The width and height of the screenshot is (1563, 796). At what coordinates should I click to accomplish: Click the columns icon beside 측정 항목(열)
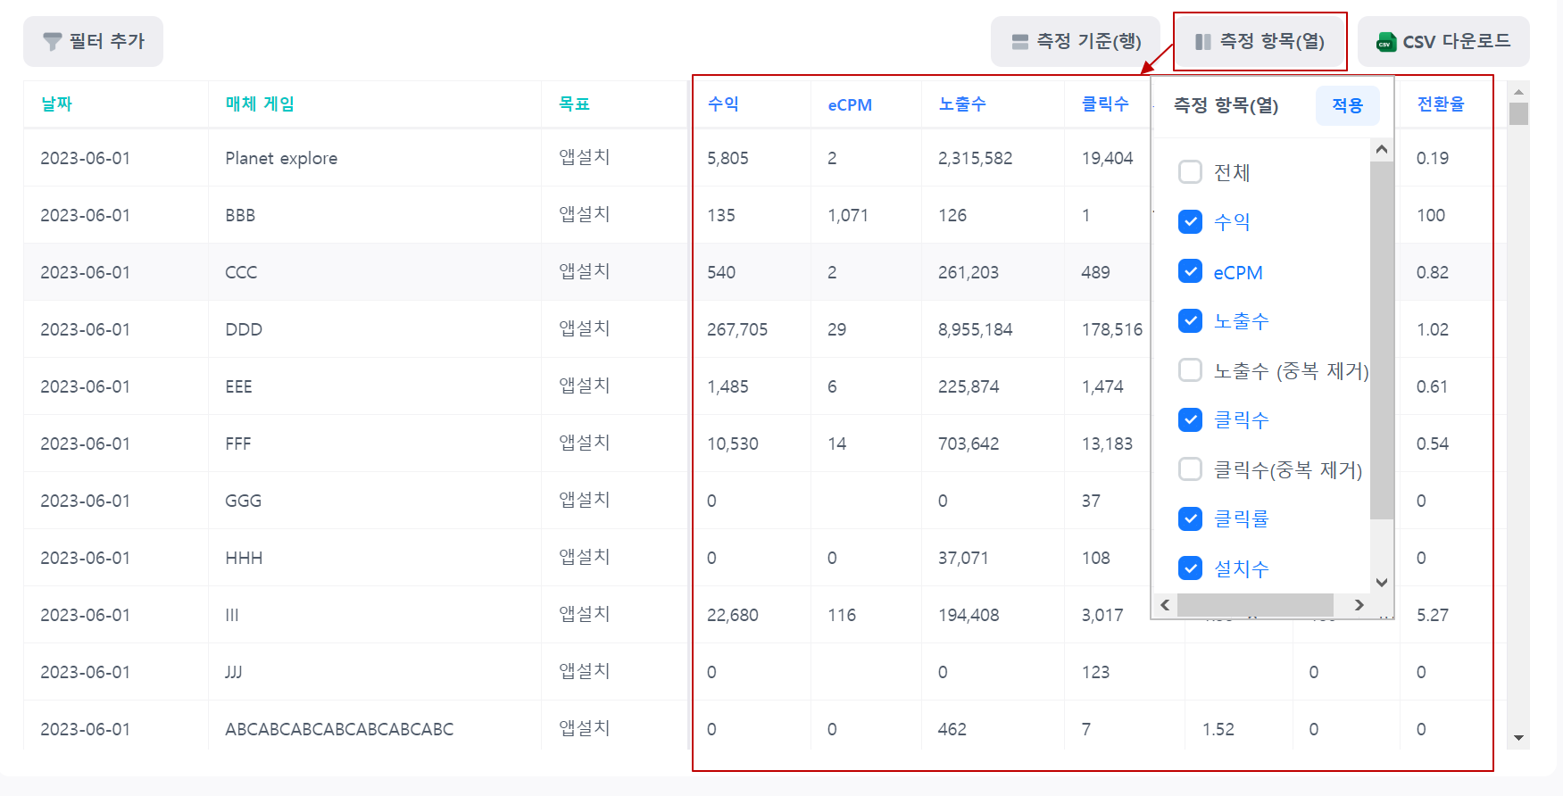(x=1203, y=42)
